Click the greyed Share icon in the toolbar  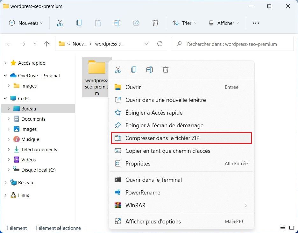(x=136, y=23)
